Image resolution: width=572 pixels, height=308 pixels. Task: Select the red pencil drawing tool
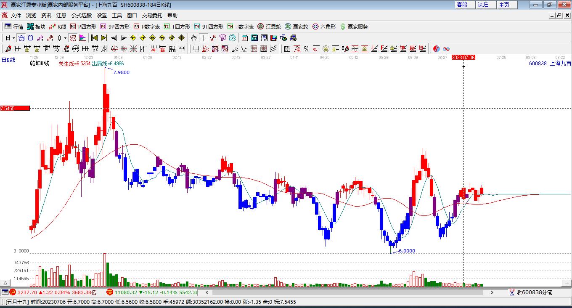[8, 48]
